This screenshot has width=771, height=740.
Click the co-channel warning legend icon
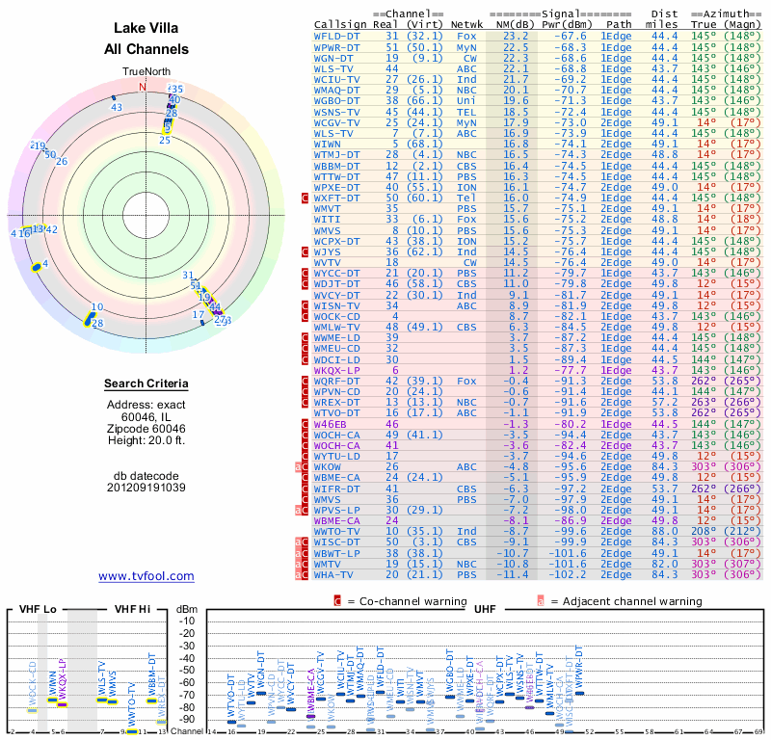[x=337, y=601]
